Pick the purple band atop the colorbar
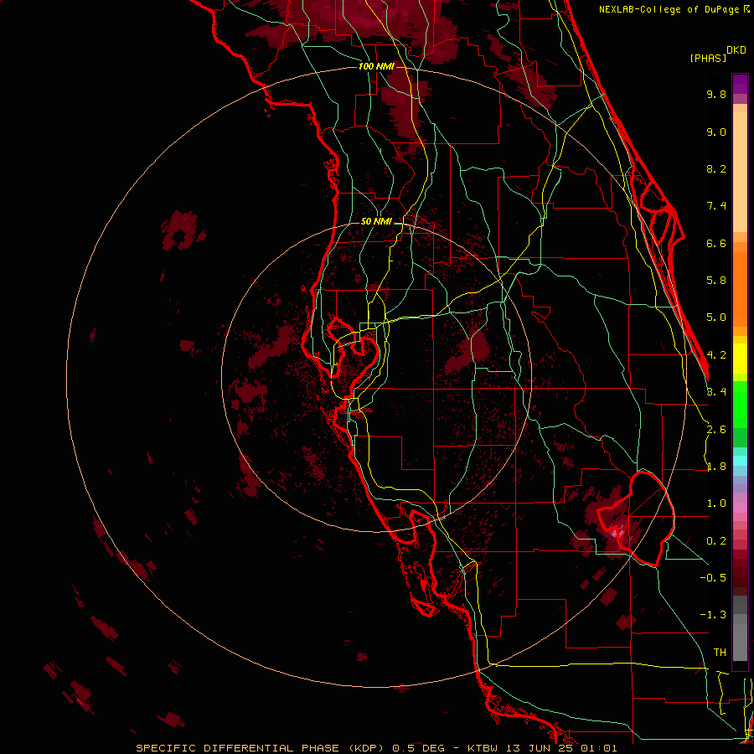Image resolution: width=754 pixels, height=754 pixels. 740,84
